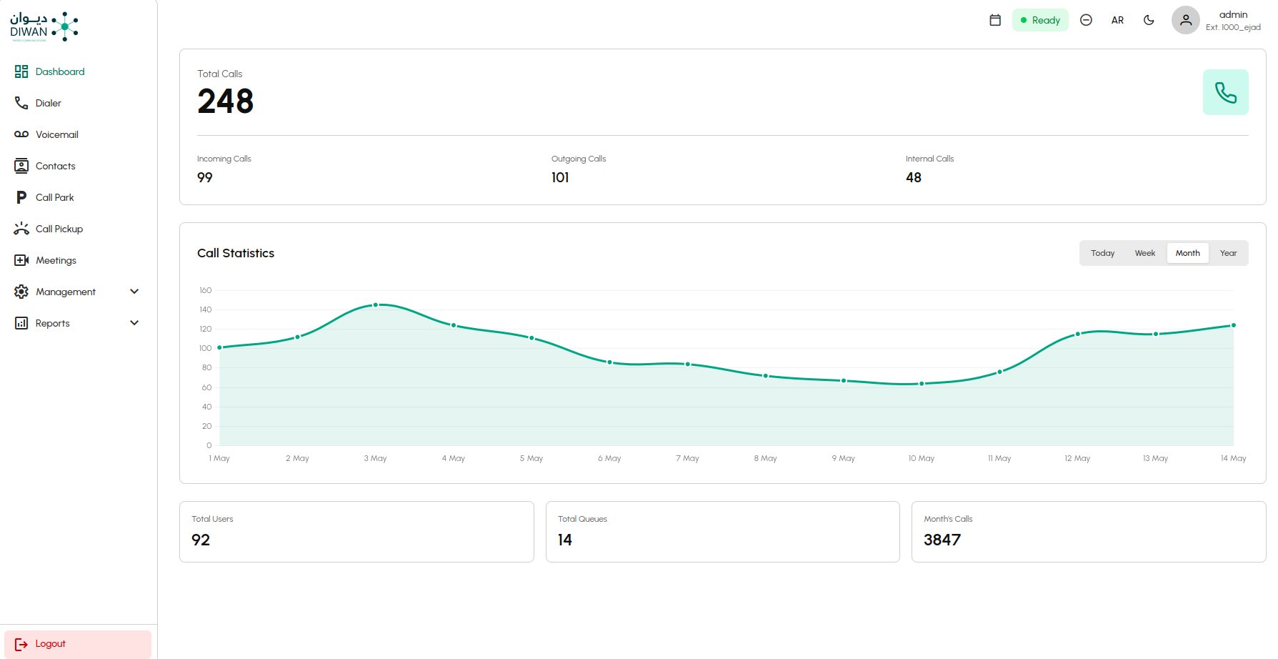1278x659 pixels.
Task: Toggle dark mode moon icon
Action: tap(1149, 20)
